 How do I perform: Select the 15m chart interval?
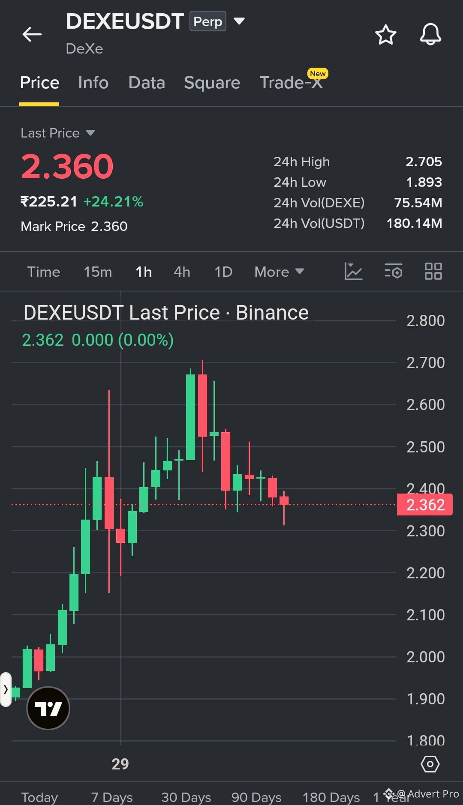coord(98,272)
